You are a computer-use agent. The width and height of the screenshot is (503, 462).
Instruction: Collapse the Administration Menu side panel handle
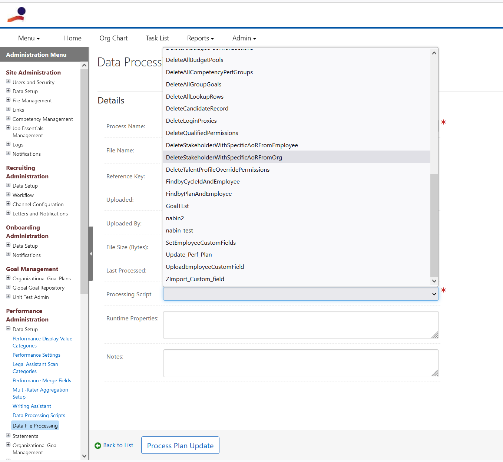click(91, 254)
